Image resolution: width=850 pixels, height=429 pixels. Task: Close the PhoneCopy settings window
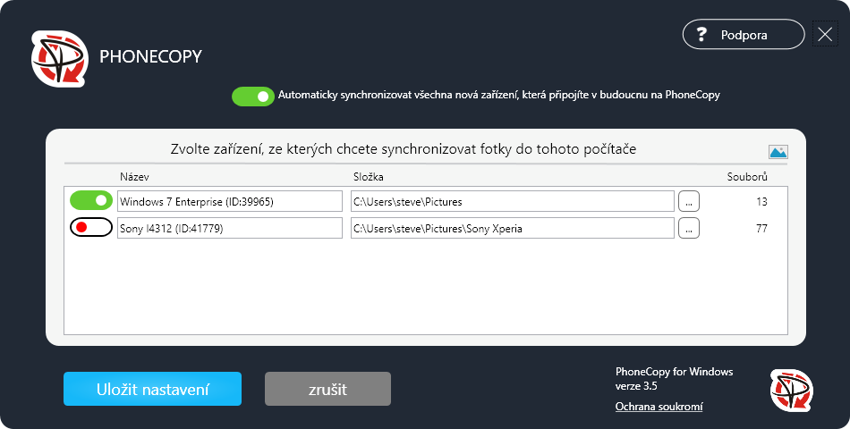coord(825,35)
